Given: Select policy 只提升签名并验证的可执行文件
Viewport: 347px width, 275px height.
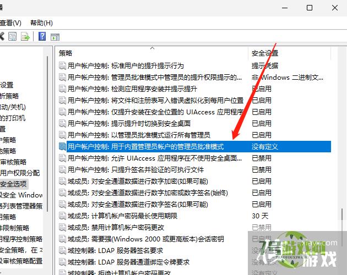Looking at the screenshot, I should pyautogui.click(x=135, y=169).
